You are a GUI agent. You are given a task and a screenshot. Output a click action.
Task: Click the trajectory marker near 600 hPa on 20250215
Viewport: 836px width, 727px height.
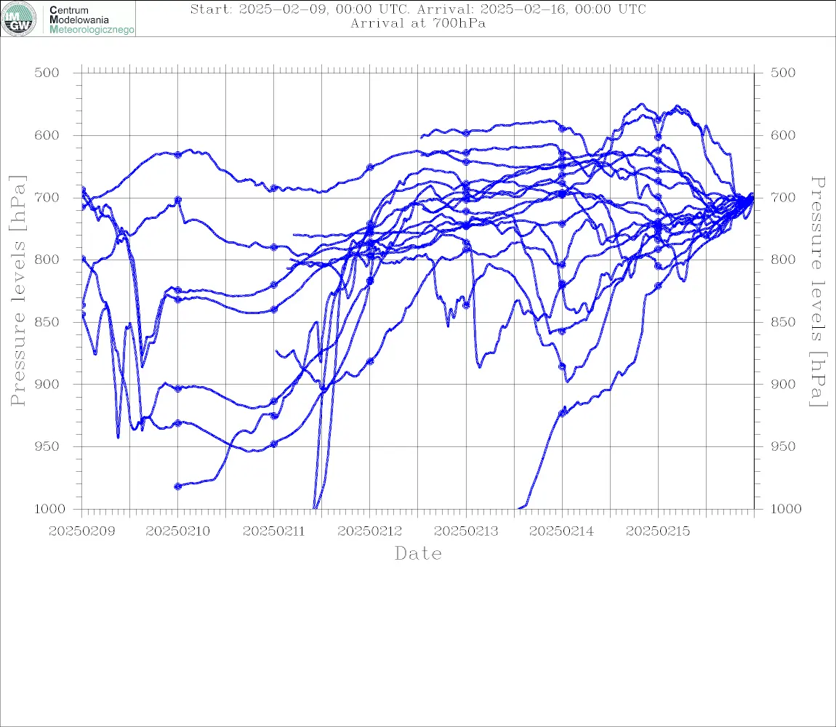pos(658,137)
